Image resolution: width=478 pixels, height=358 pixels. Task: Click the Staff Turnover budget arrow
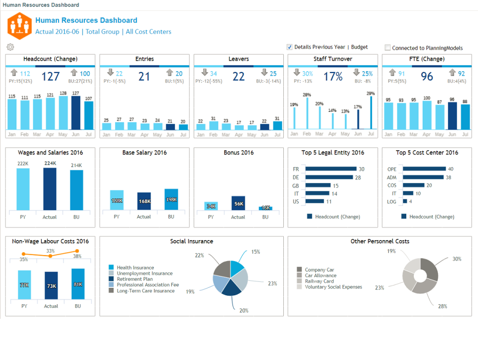pos(357,73)
